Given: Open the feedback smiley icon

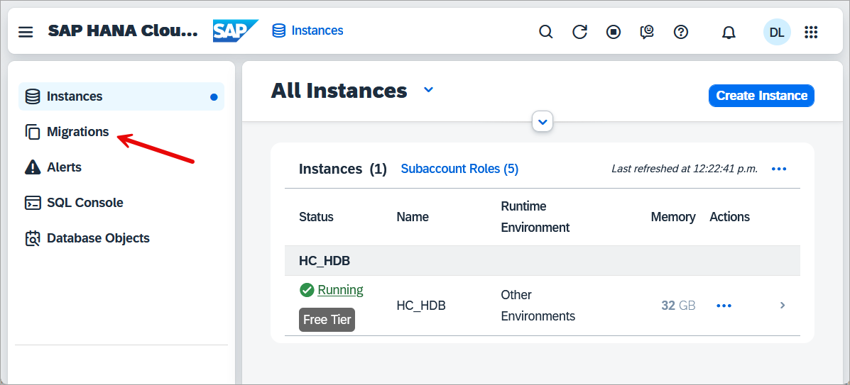Looking at the screenshot, I should (647, 32).
